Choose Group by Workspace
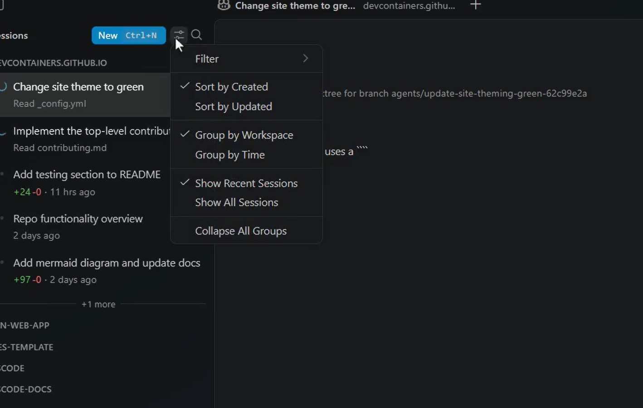 tap(246, 135)
